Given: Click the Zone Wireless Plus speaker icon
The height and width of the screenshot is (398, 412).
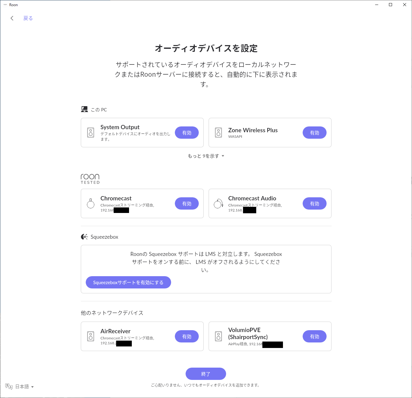Looking at the screenshot, I should click(218, 133).
